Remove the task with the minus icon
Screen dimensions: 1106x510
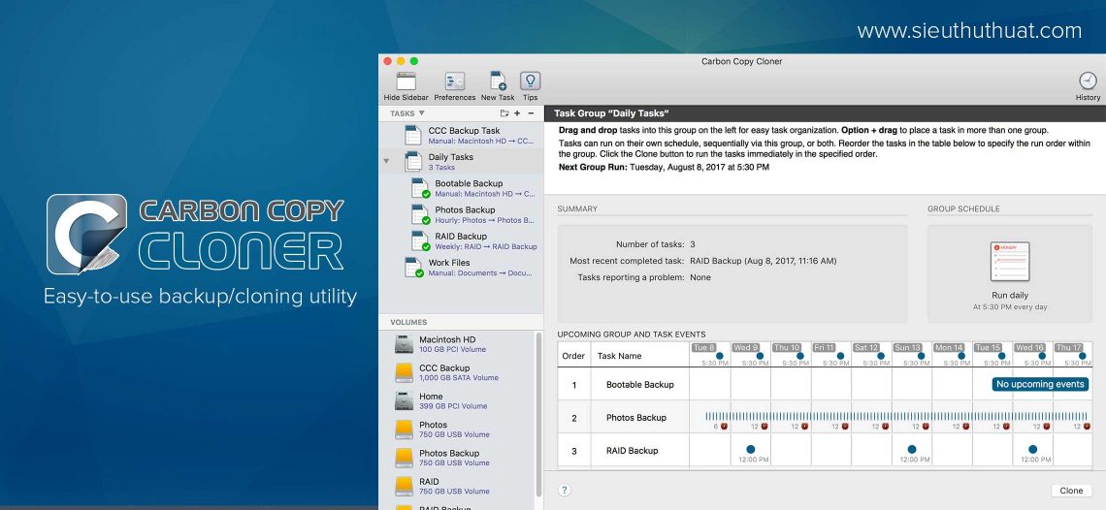click(x=531, y=112)
